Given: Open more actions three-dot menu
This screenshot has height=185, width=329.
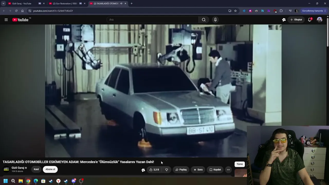Looking at the screenshot, I should 228,170.
